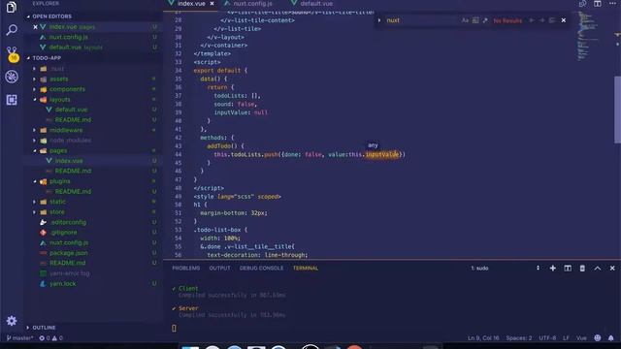Toggle Find in Selection option
Image resolution: width=621 pixels, height=349 pixels.
552,20
